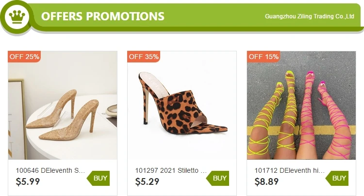Screen dimensions: 364x196
Task: Open the 101712 DEleventh product title
Action: pyautogui.click(x=290, y=170)
